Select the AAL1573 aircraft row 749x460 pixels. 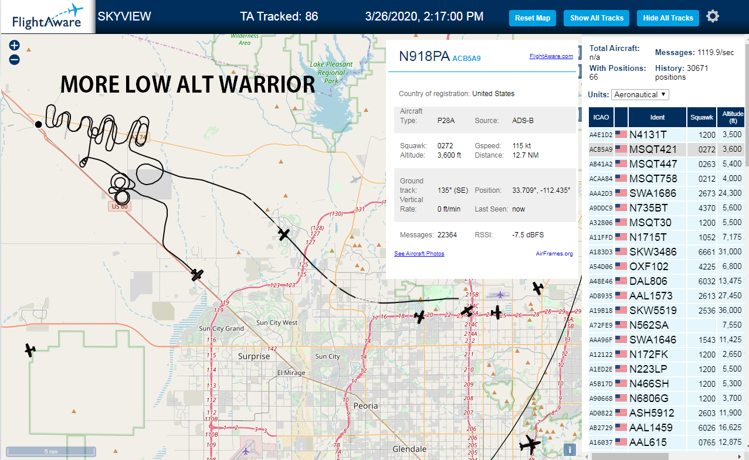tap(667, 296)
